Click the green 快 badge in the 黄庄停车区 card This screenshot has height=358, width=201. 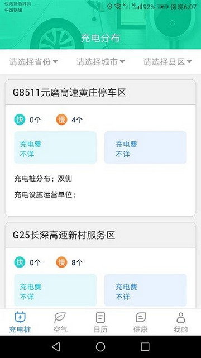point(20,120)
